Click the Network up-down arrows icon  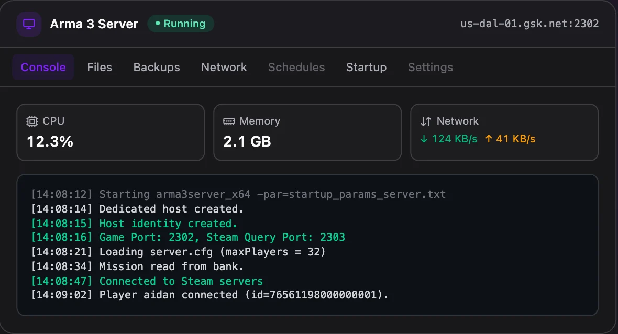pyautogui.click(x=426, y=121)
